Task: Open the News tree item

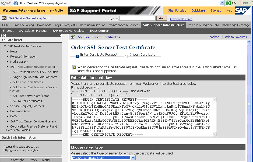Action: click(14, 51)
